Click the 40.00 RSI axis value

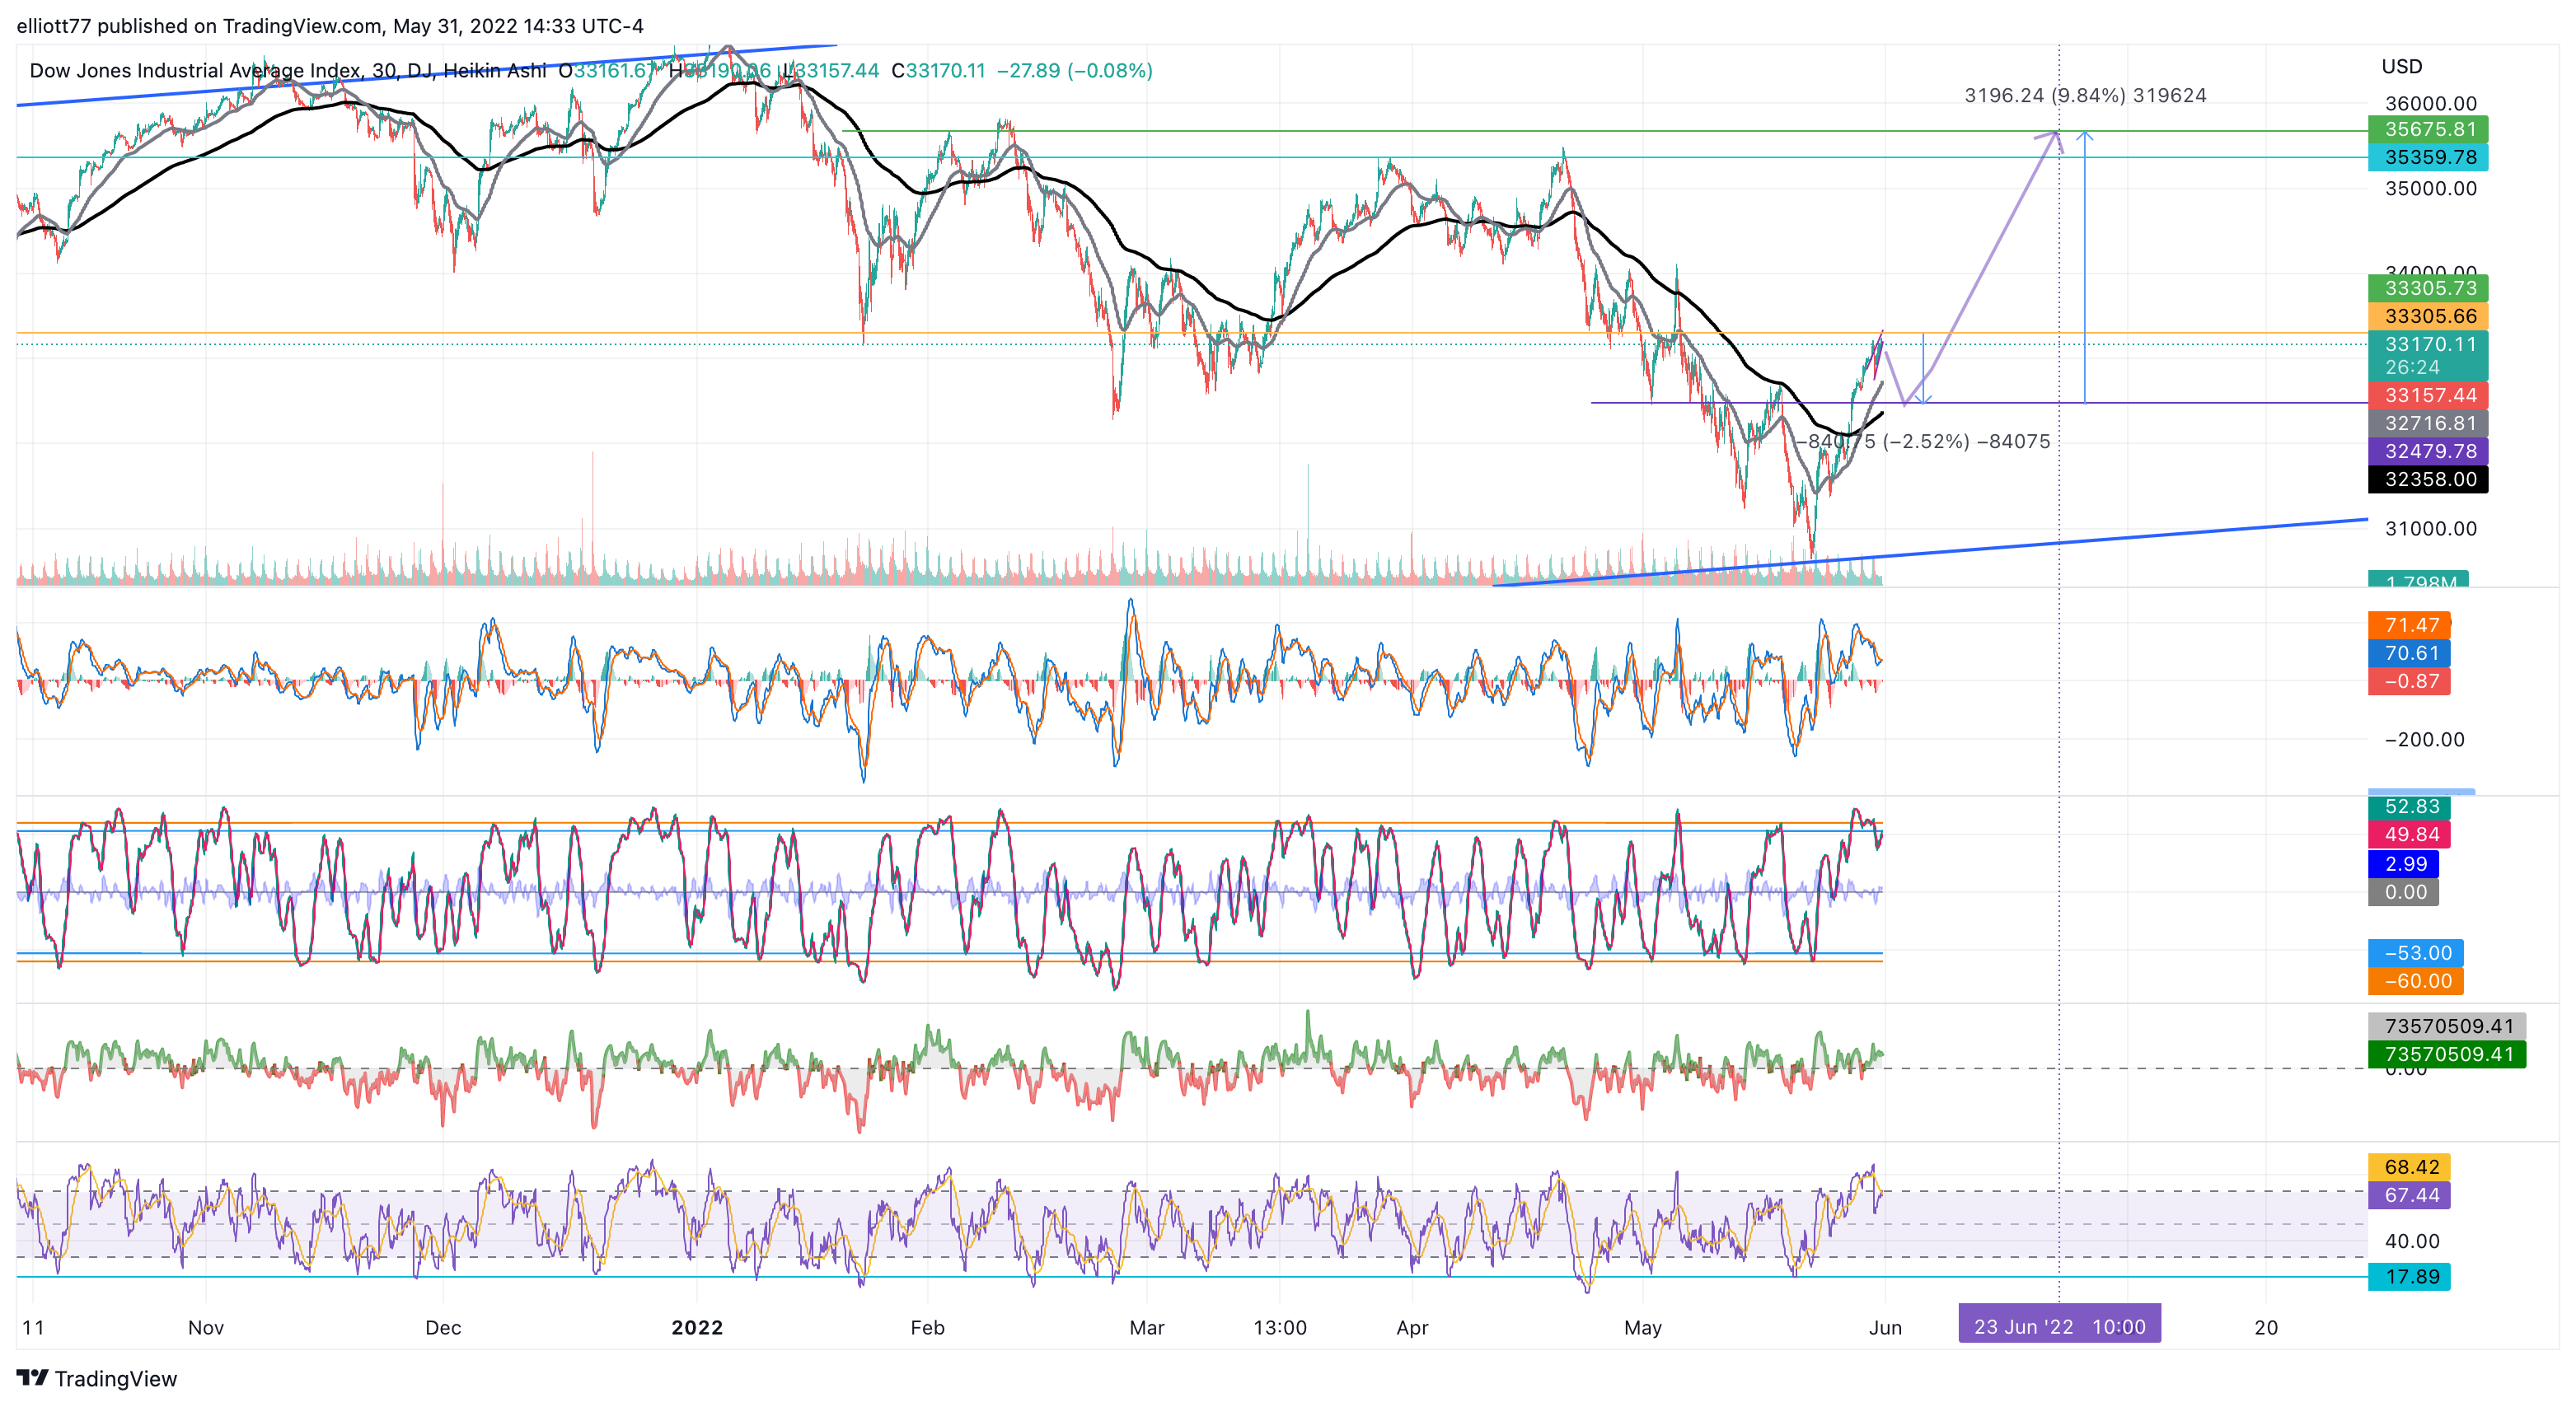coord(2412,1242)
